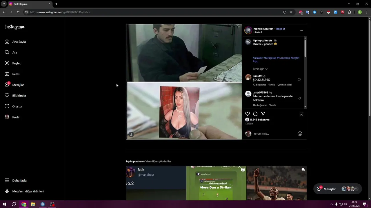Like the comment by iumut9
The image size is (371, 208).
click(x=299, y=80)
